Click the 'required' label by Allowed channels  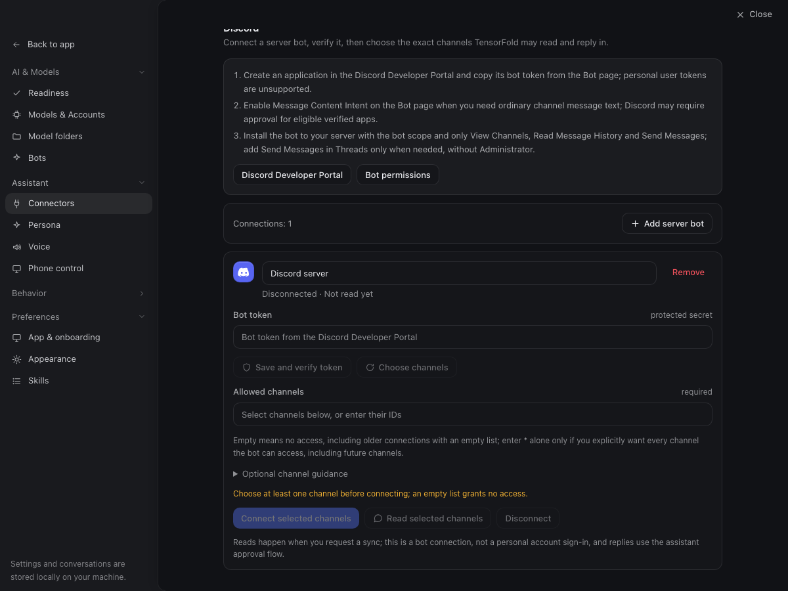click(697, 392)
